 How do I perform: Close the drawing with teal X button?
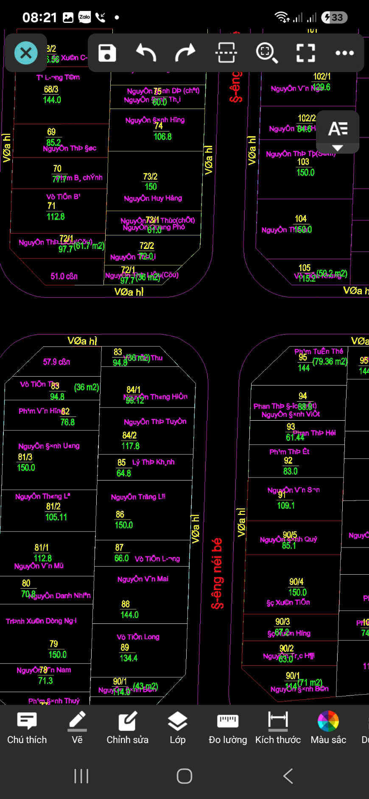tap(26, 53)
